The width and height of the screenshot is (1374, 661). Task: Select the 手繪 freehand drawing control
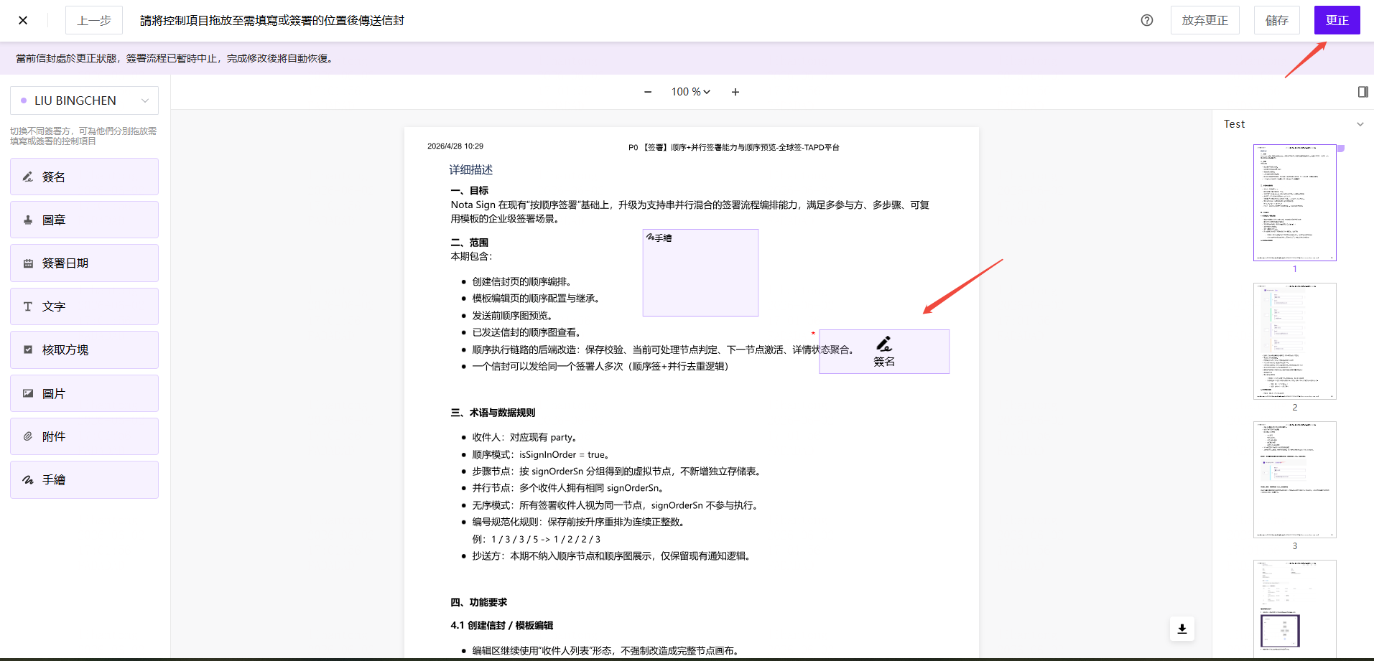pos(84,479)
